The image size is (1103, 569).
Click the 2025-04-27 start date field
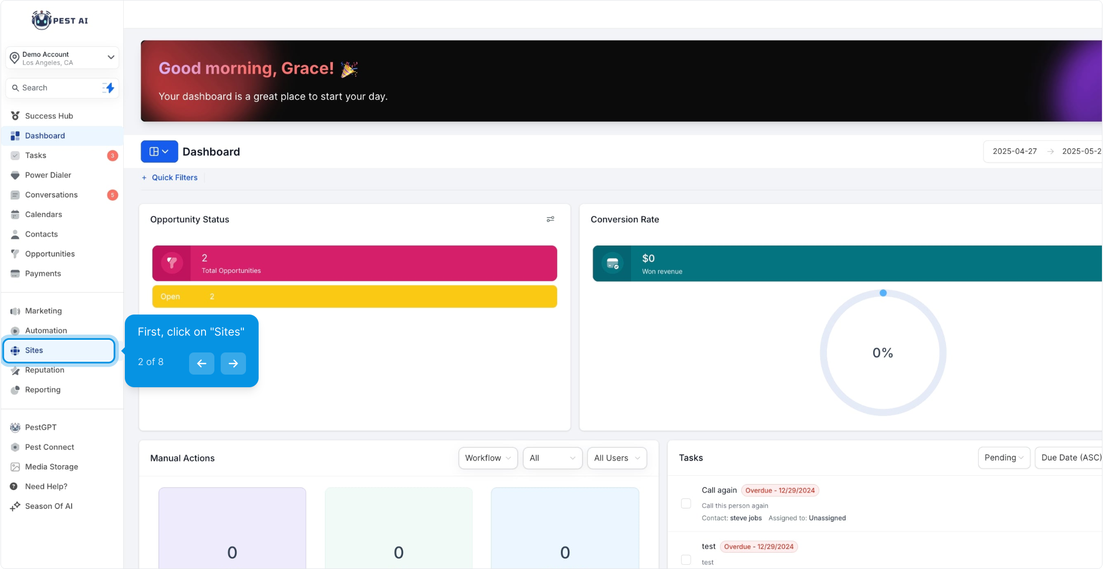click(1015, 152)
